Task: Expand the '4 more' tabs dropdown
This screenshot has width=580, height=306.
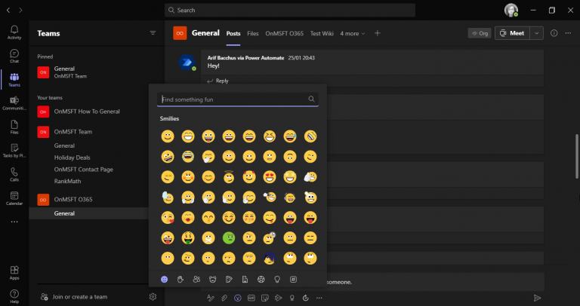Action: pos(353,34)
